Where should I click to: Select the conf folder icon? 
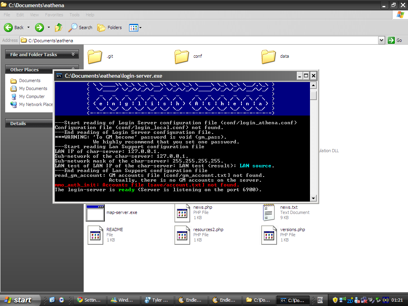(182, 57)
